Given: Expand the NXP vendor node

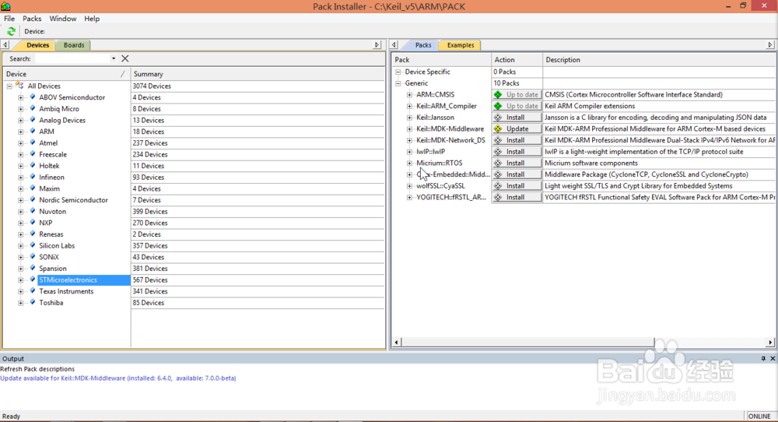Looking at the screenshot, I should pos(21,223).
